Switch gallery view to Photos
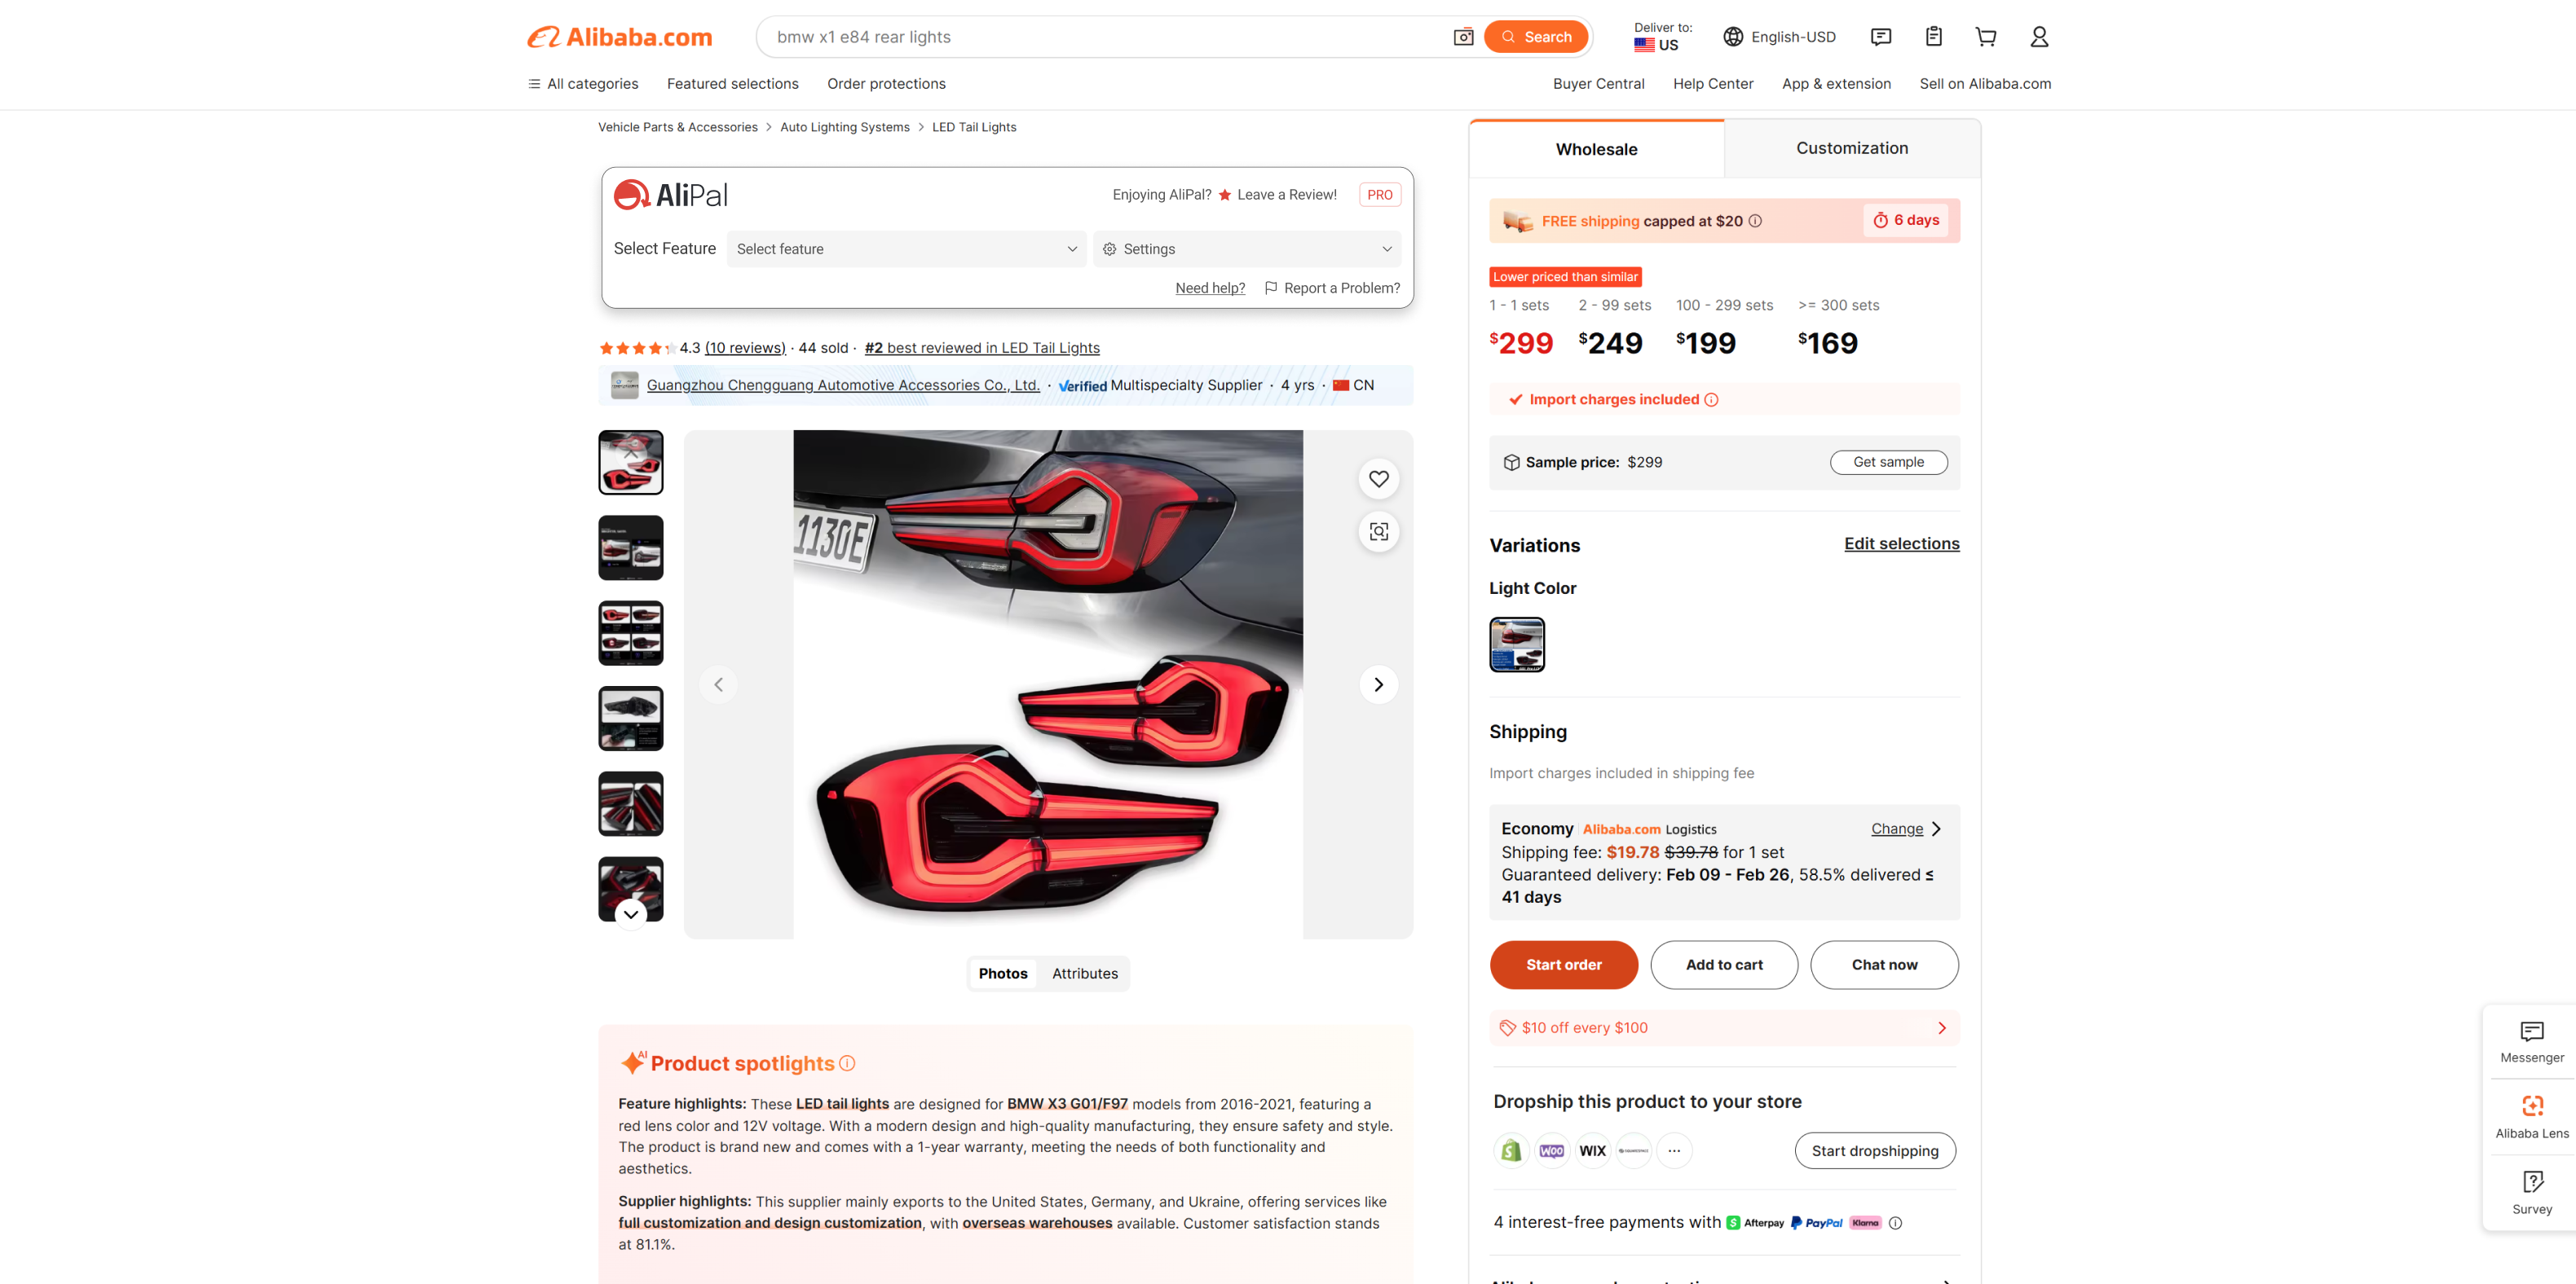 pyautogui.click(x=1002, y=974)
